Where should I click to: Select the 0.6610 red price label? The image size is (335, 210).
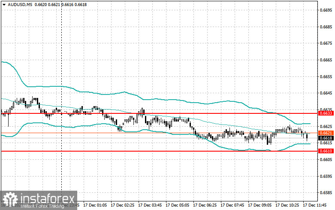pos(326,151)
